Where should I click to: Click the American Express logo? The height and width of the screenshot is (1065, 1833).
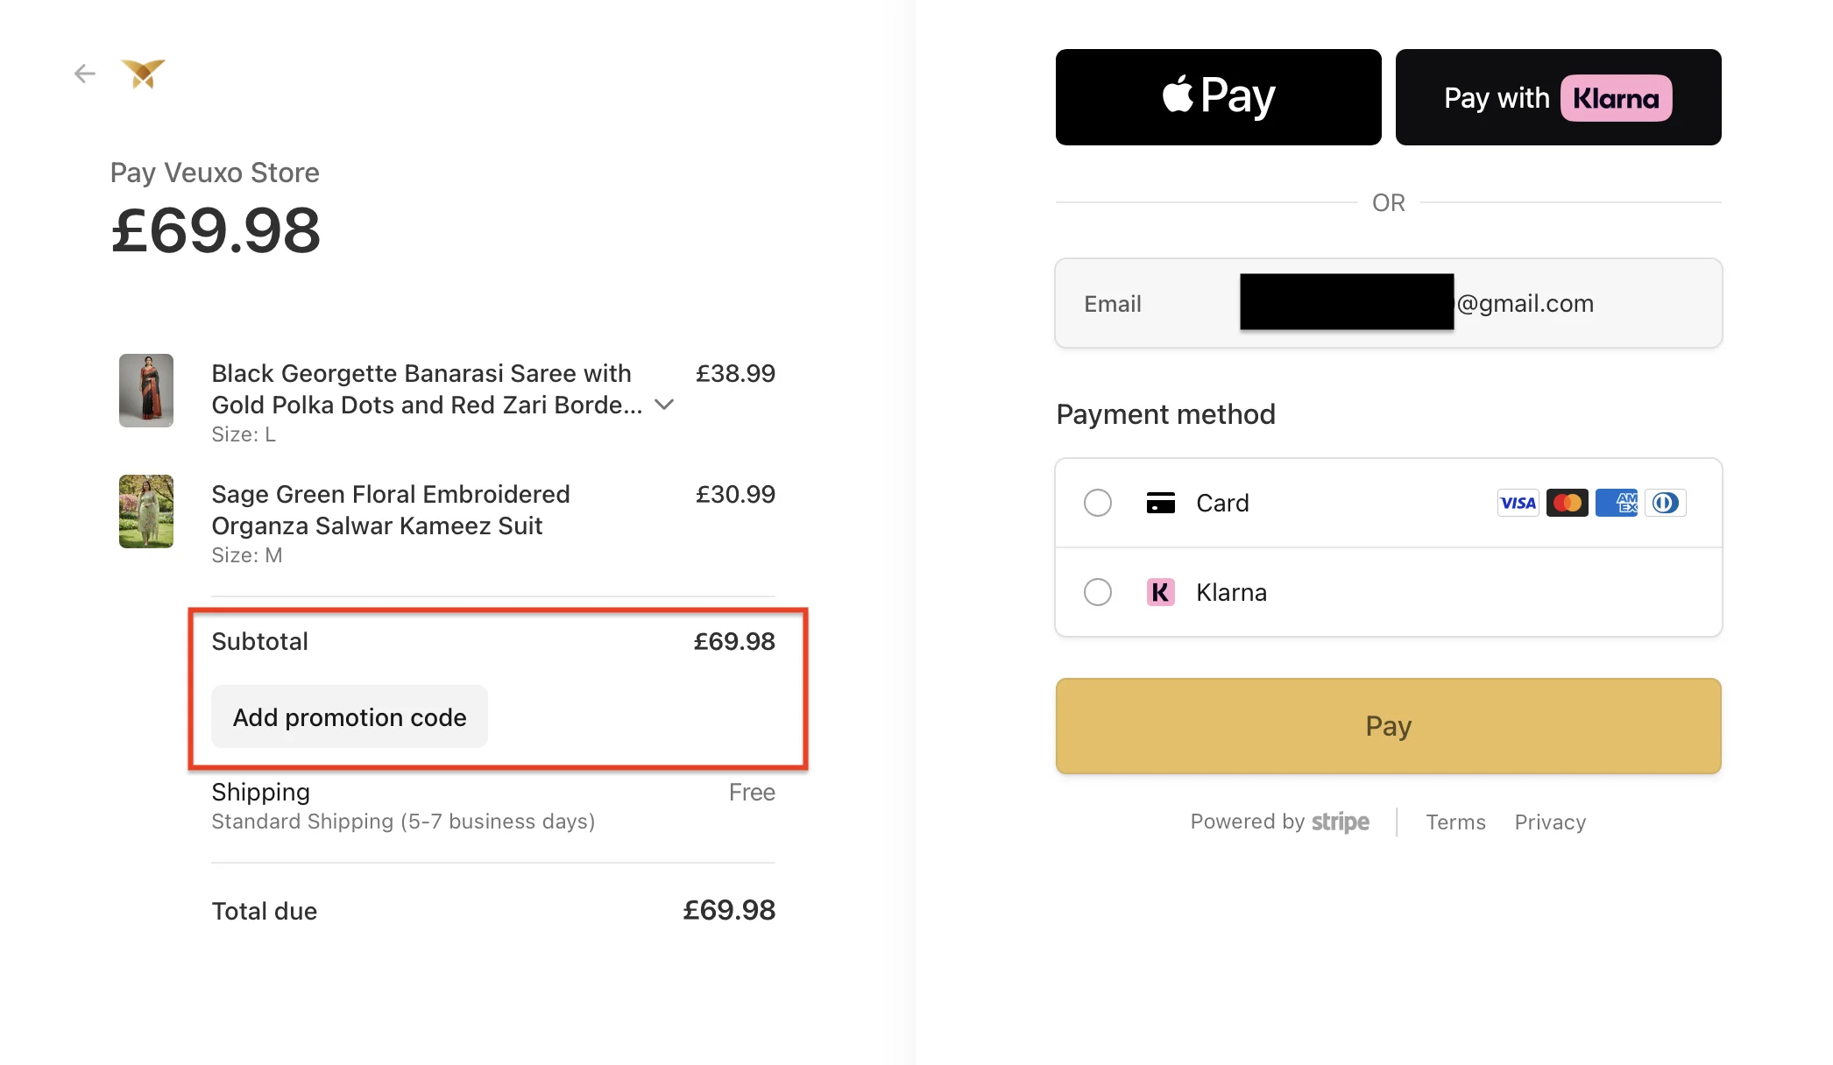click(1616, 503)
